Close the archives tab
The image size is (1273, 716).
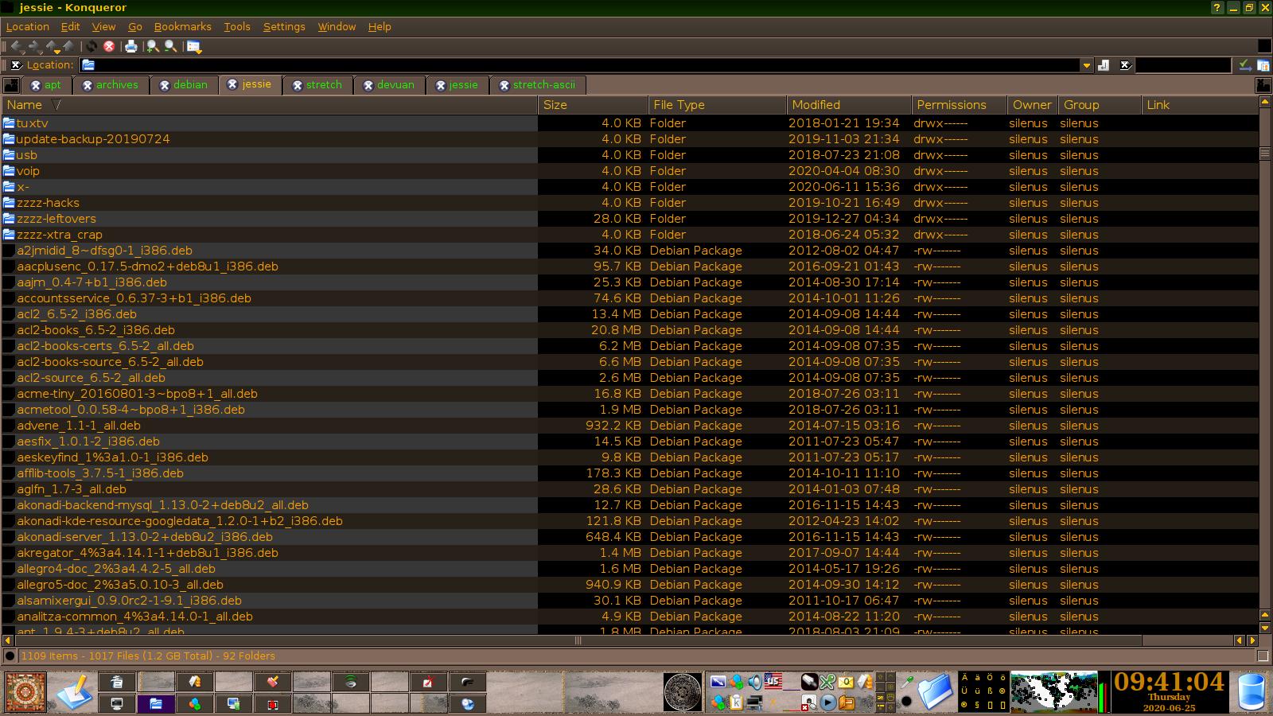pos(88,85)
